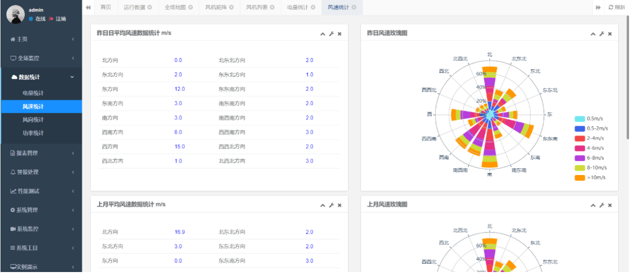Click the 北西北方向 row label
Viewport: 632px width, 274px height.
click(232, 161)
